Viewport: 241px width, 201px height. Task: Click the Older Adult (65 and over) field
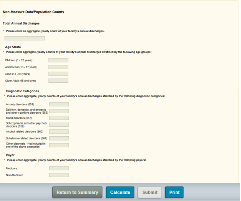(58, 81)
